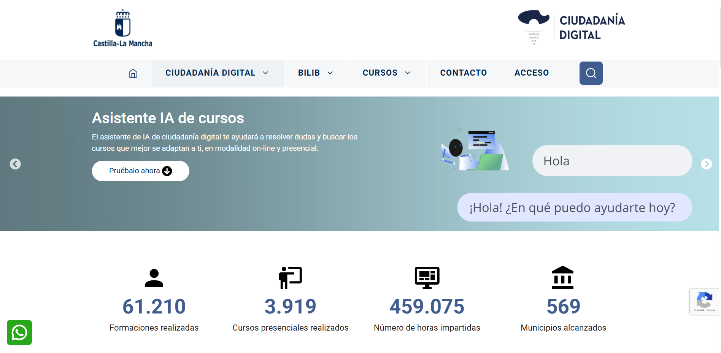This screenshot has width=721, height=353.
Task: Expand the Ciudadanía Digital dropdown menu
Action: coord(217,73)
